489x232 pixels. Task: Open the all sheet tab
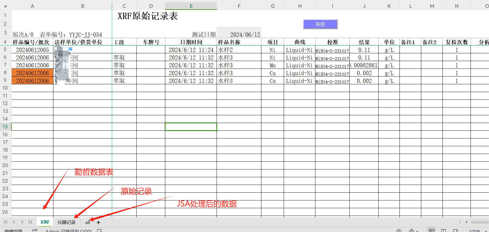coord(87,222)
